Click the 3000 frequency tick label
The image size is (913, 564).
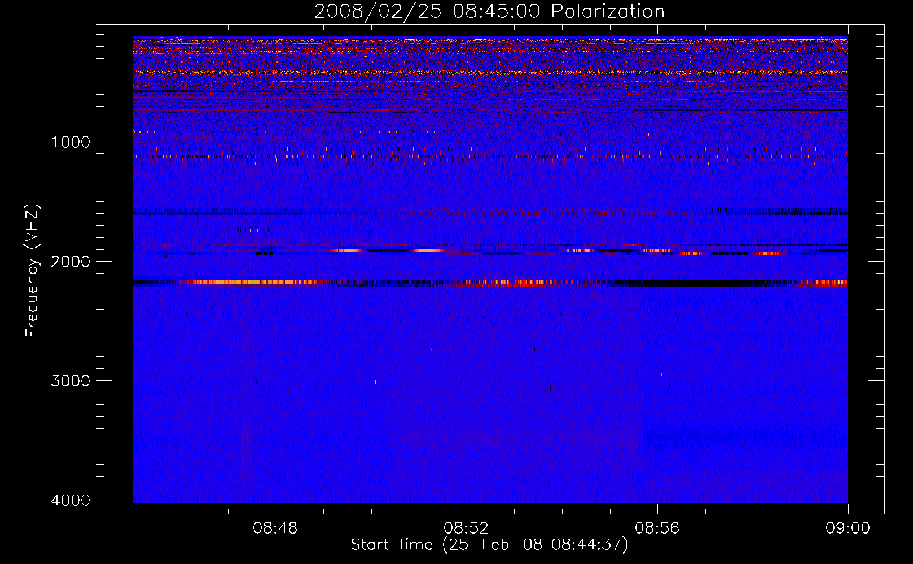pos(71,380)
